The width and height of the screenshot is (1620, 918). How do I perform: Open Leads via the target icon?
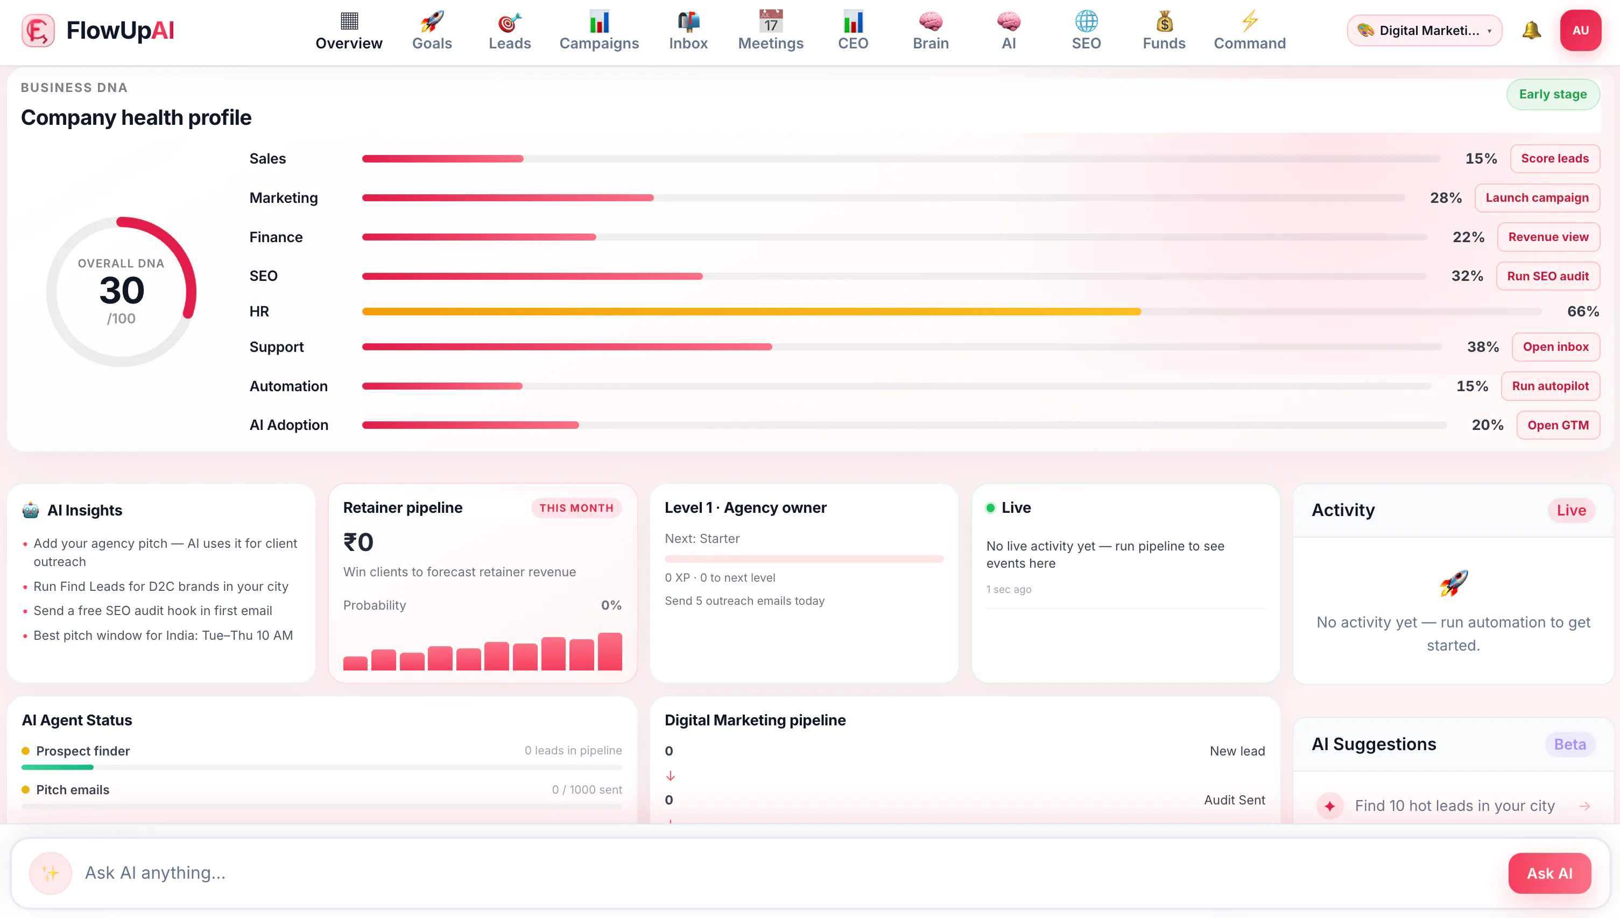tap(510, 22)
